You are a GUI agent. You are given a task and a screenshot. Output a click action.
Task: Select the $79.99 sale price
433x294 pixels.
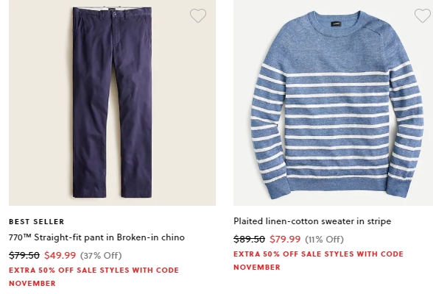[x=285, y=239]
